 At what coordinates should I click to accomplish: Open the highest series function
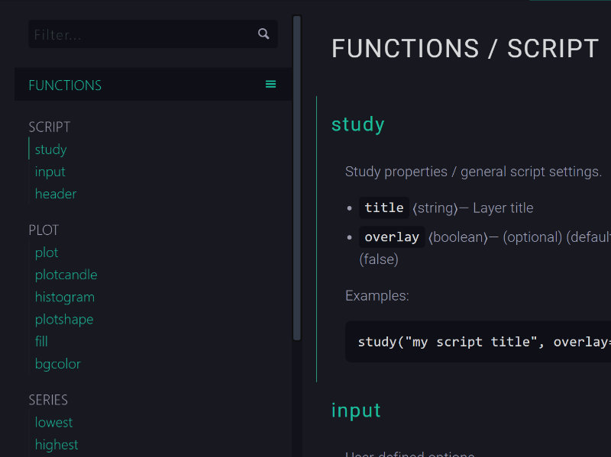(x=57, y=445)
